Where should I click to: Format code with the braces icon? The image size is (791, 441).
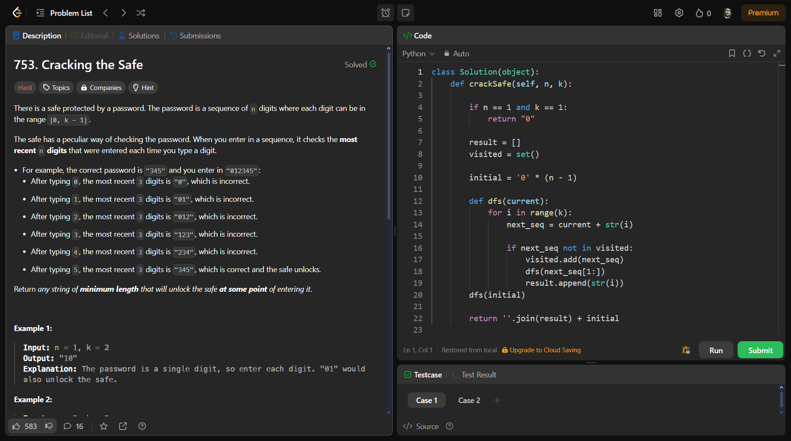(x=747, y=53)
